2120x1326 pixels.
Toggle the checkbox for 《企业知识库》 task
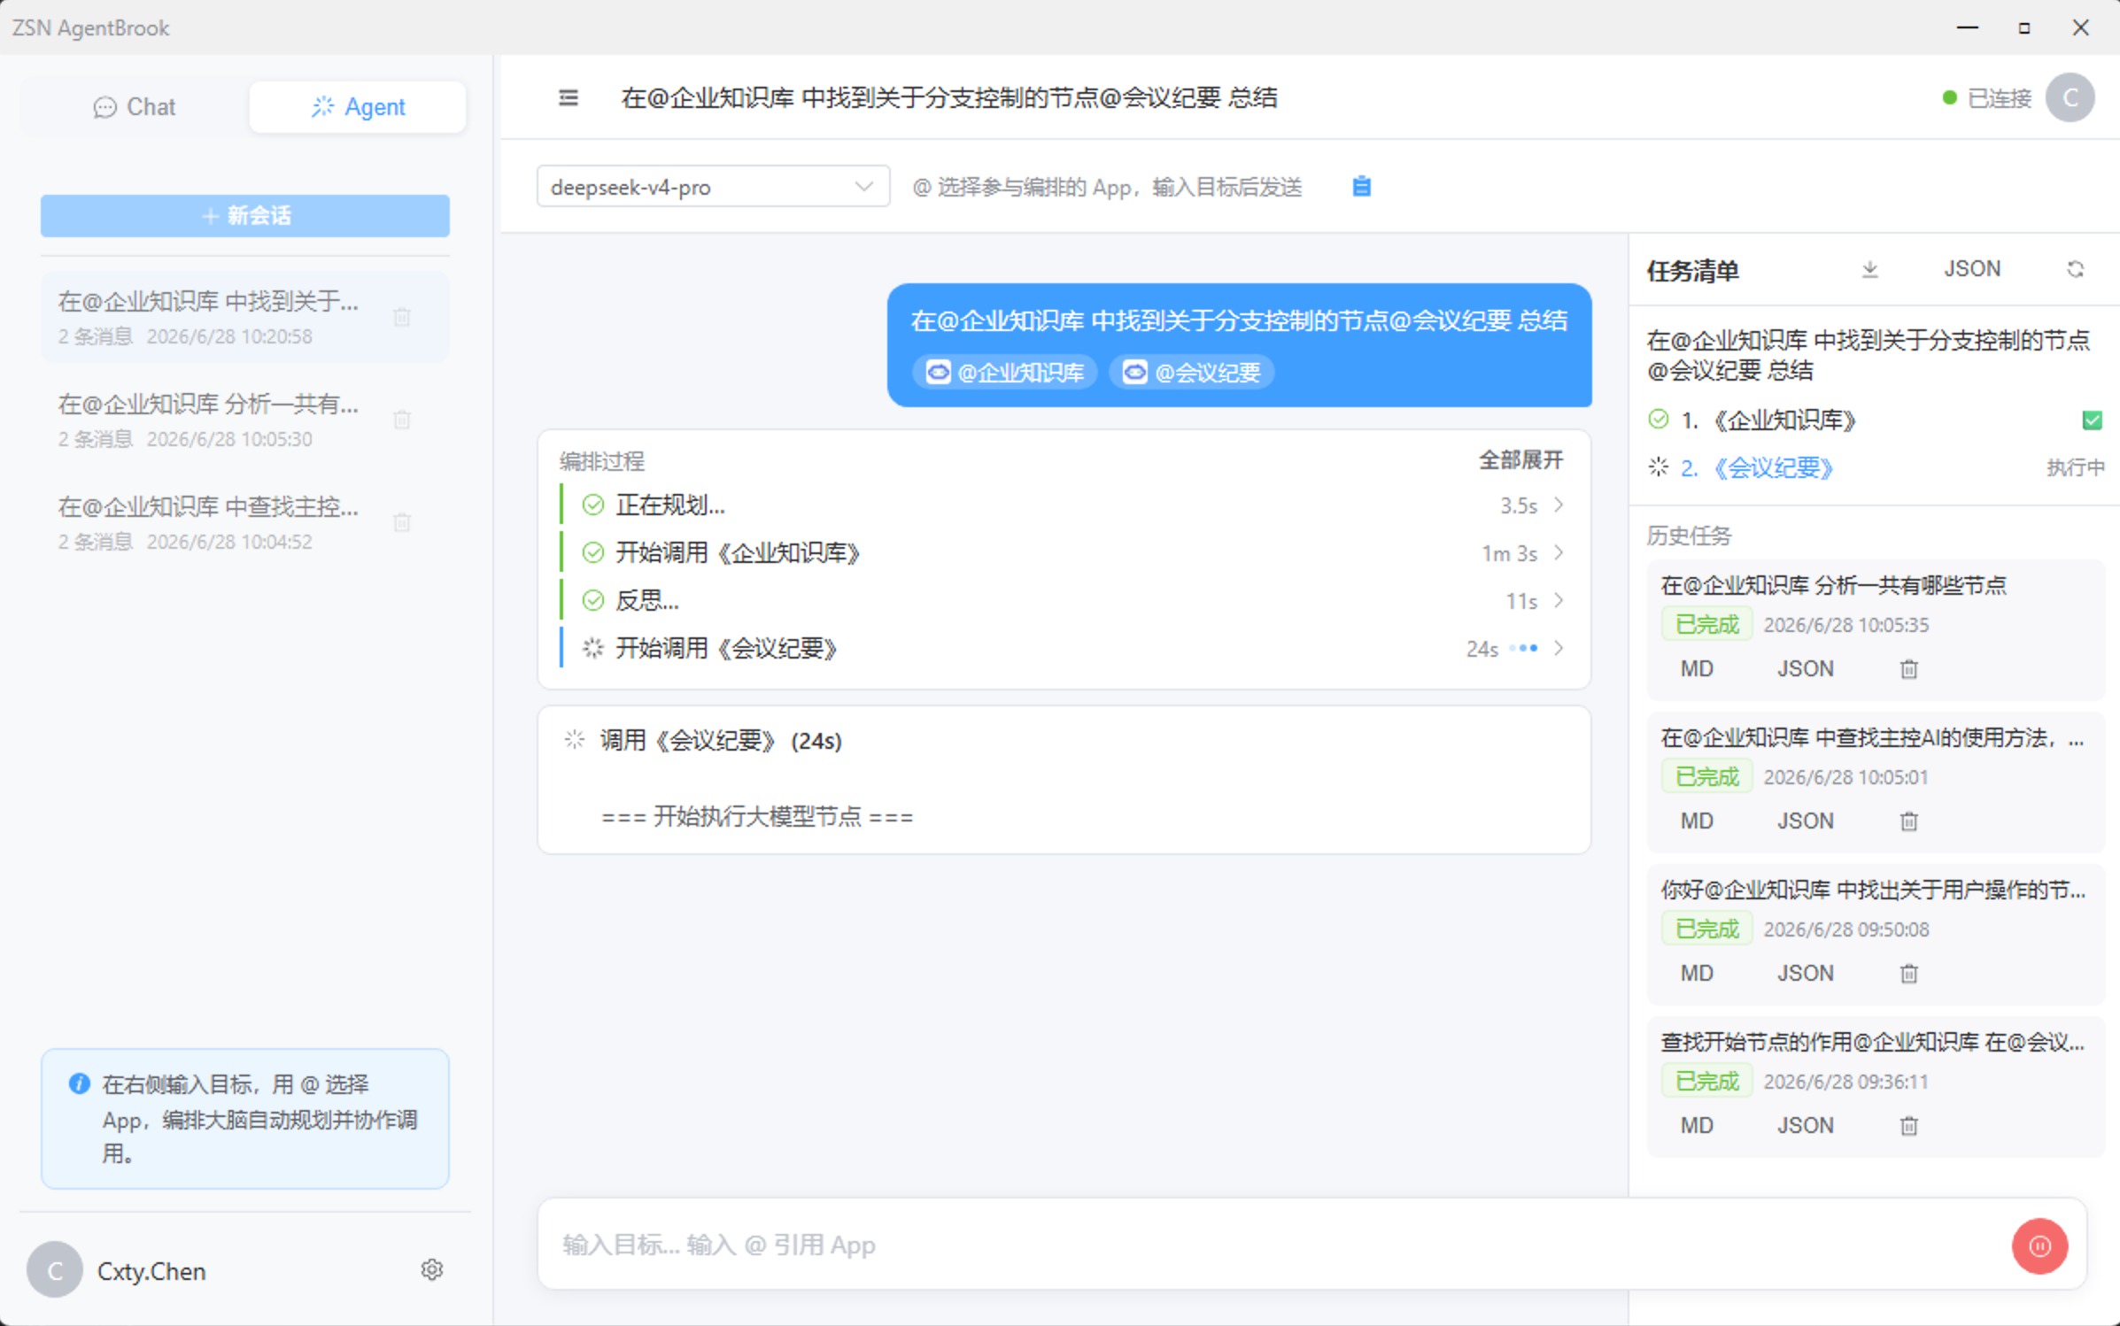click(x=2092, y=420)
